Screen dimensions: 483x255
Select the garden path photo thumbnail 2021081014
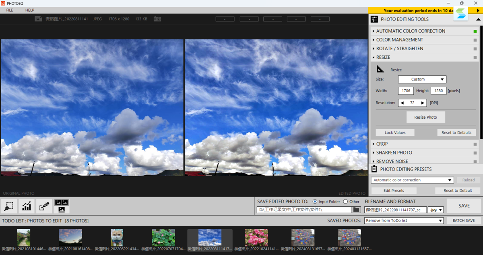pyautogui.click(x=24, y=238)
